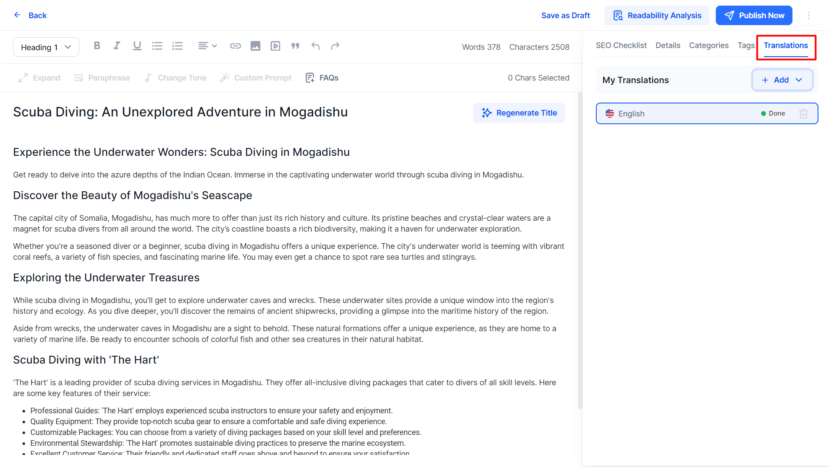Open the more options kebab menu
Image resolution: width=831 pixels, height=467 pixels.
click(x=808, y=16)
